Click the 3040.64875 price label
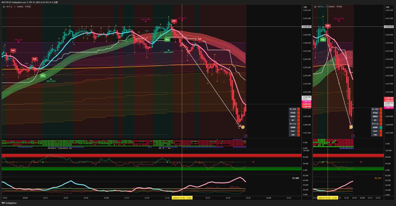 pos(168,52)
